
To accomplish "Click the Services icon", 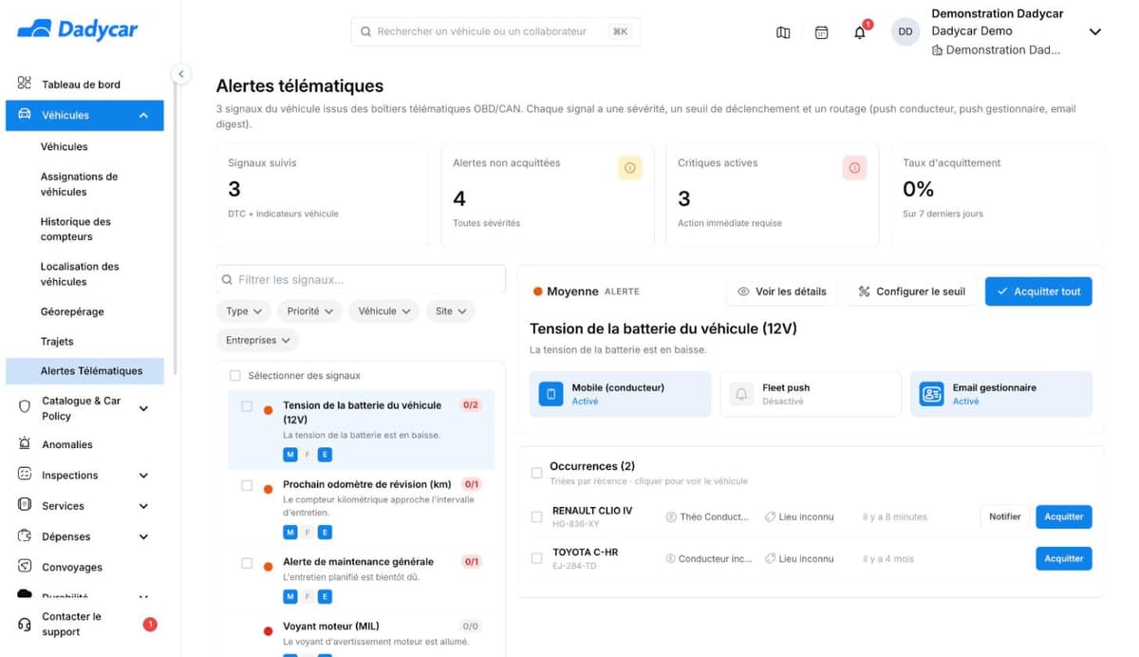I will pyautogui.click(x=25, y=505).
